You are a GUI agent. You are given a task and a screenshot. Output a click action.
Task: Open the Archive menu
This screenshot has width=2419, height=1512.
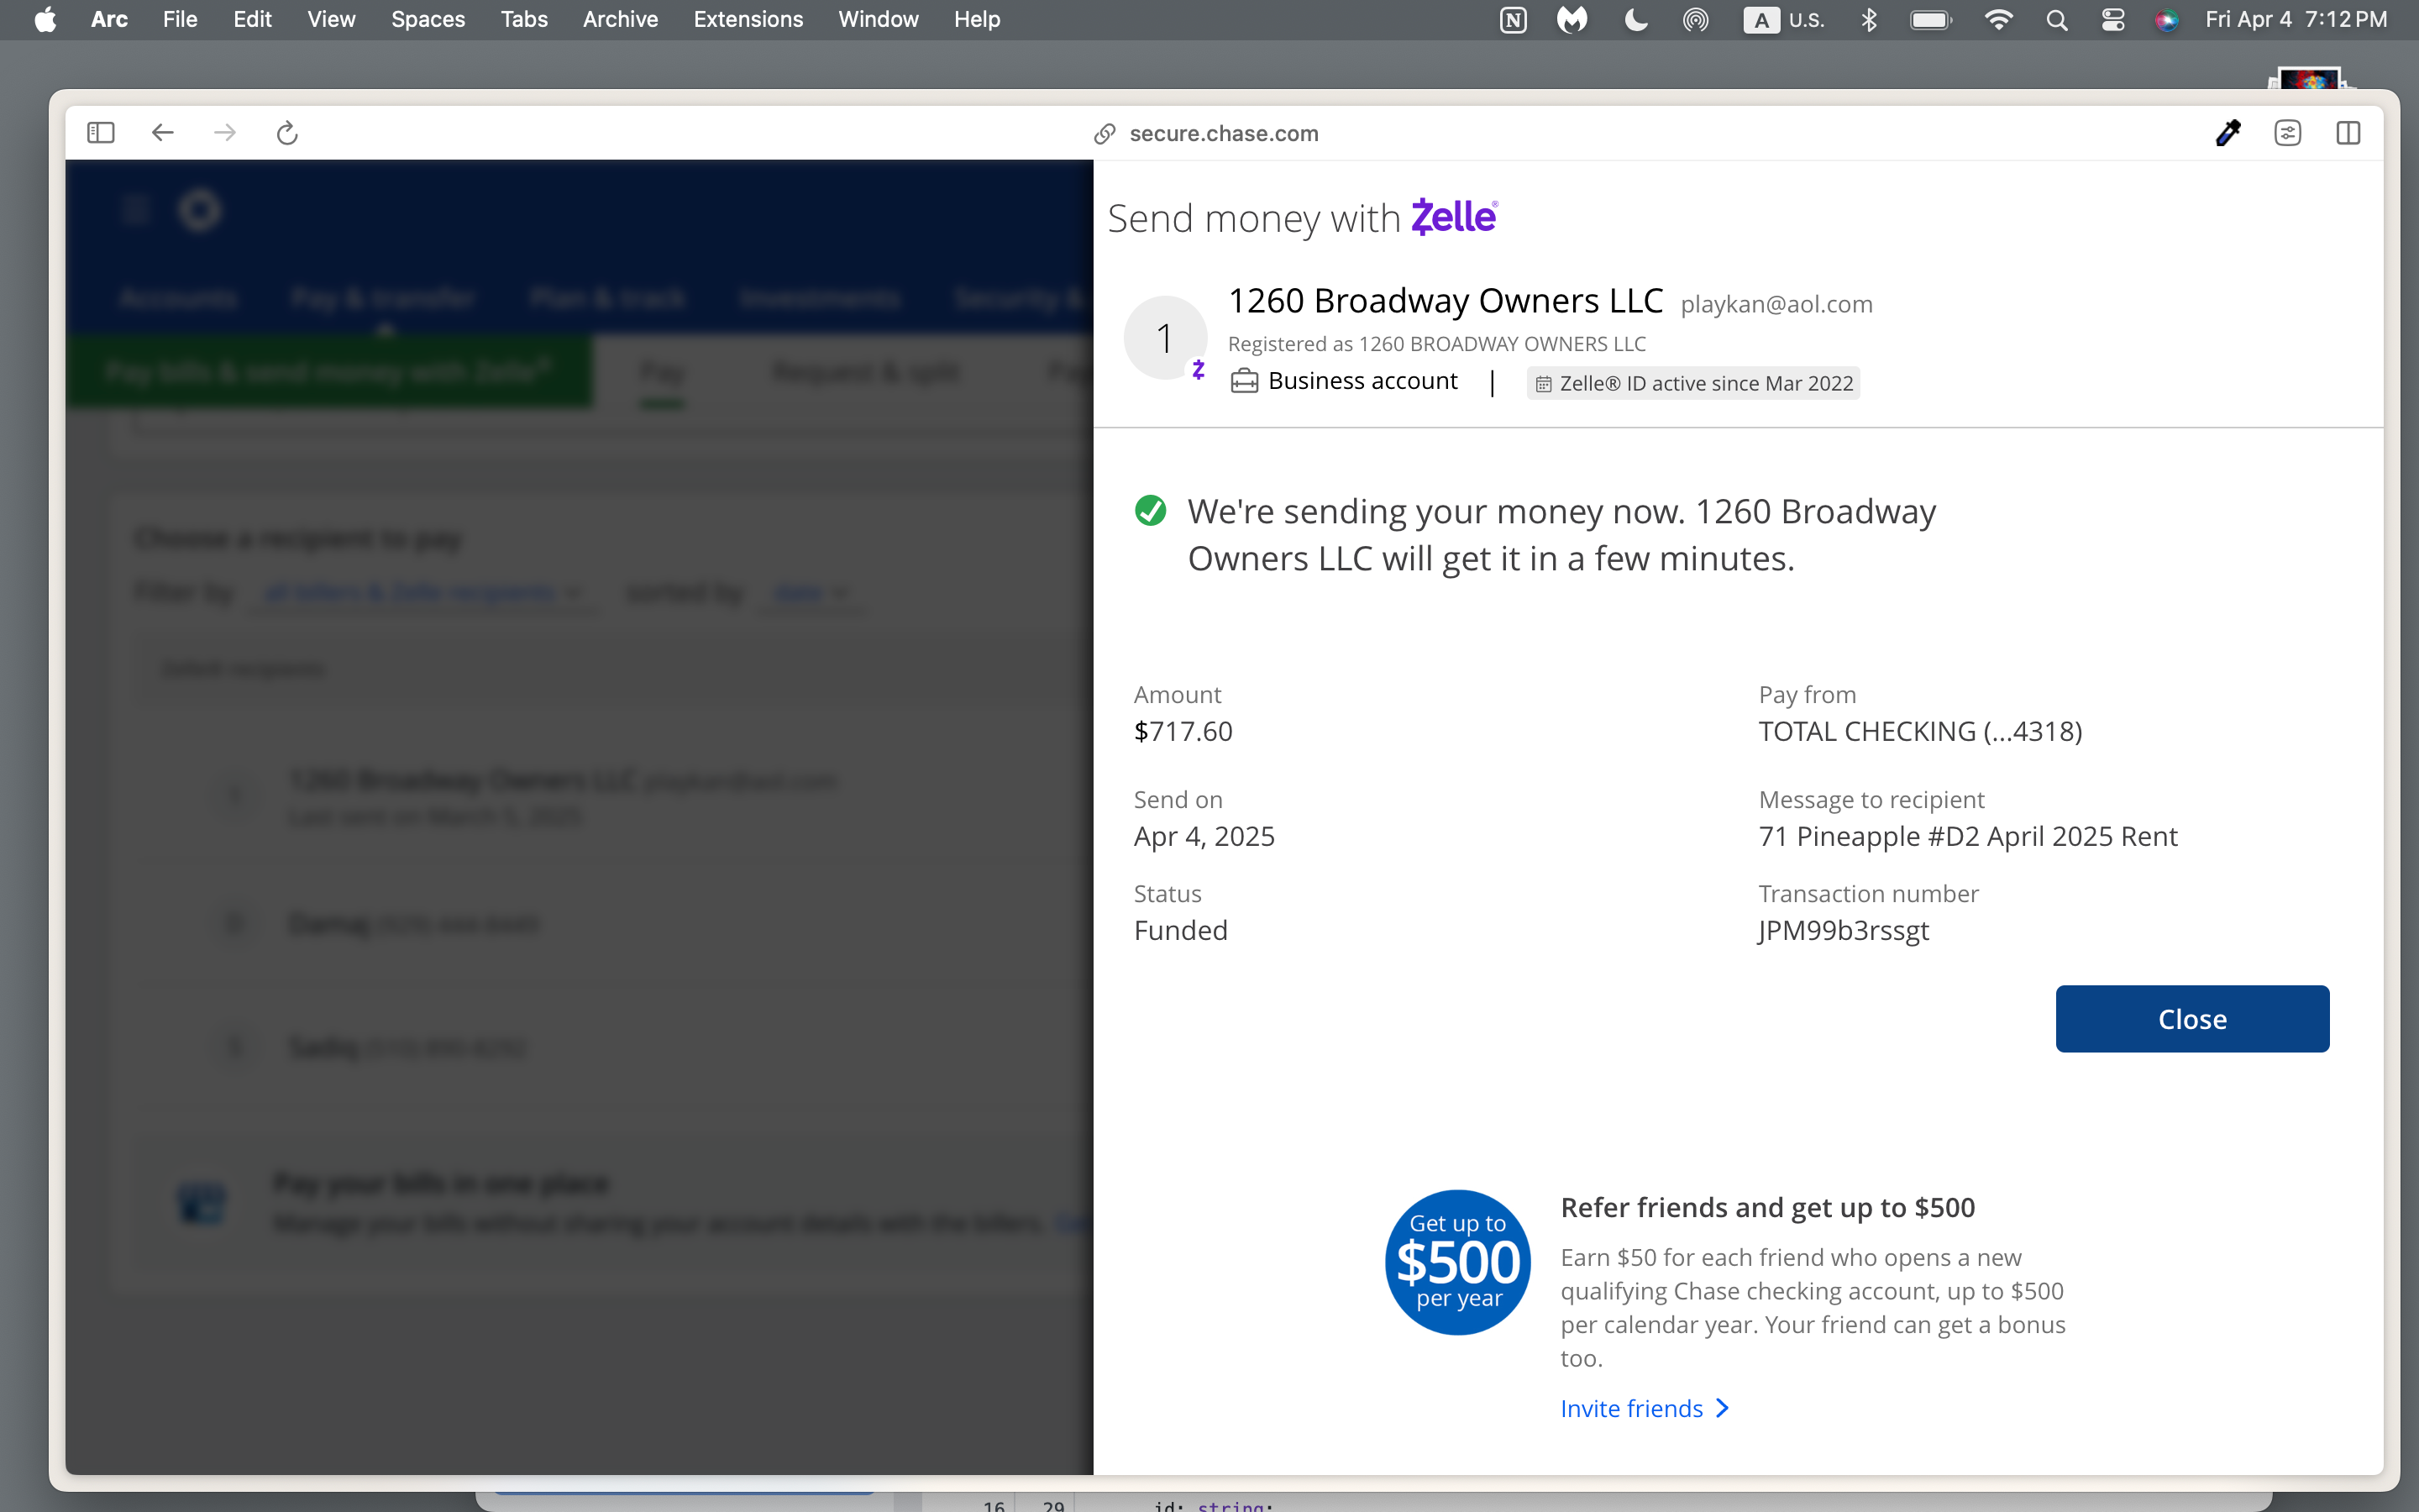point(621,20)
